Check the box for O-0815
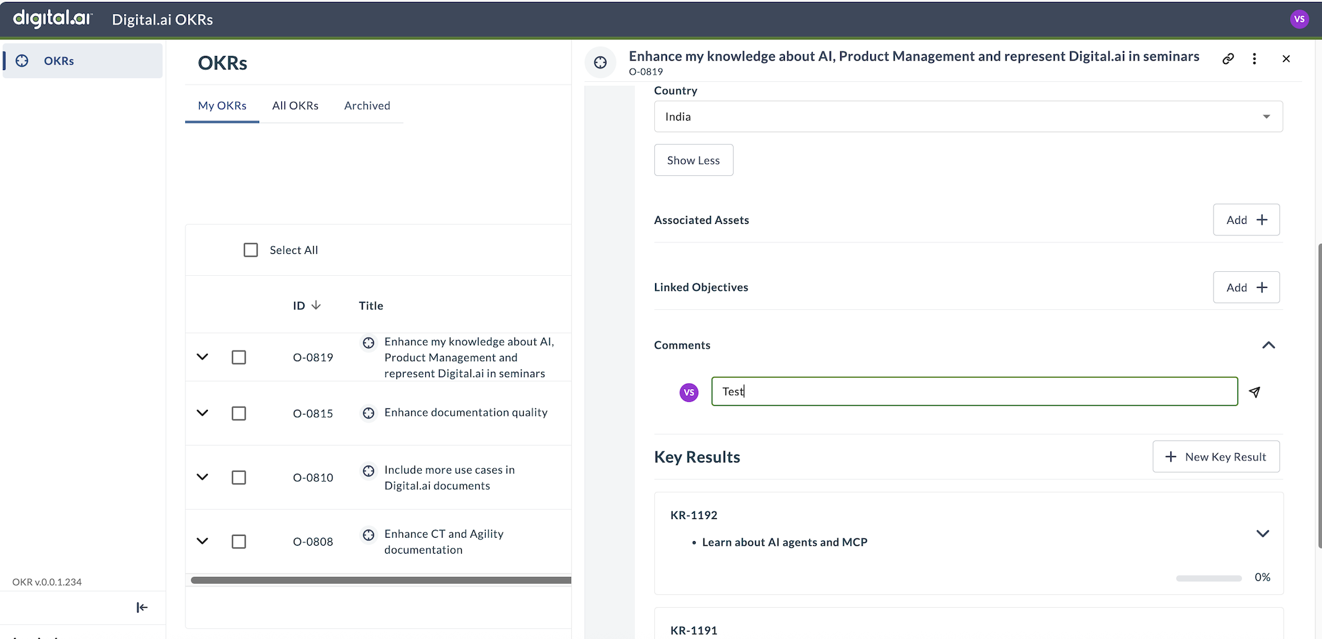This screenshot has height=639, width=1322. tap(239, 413)
